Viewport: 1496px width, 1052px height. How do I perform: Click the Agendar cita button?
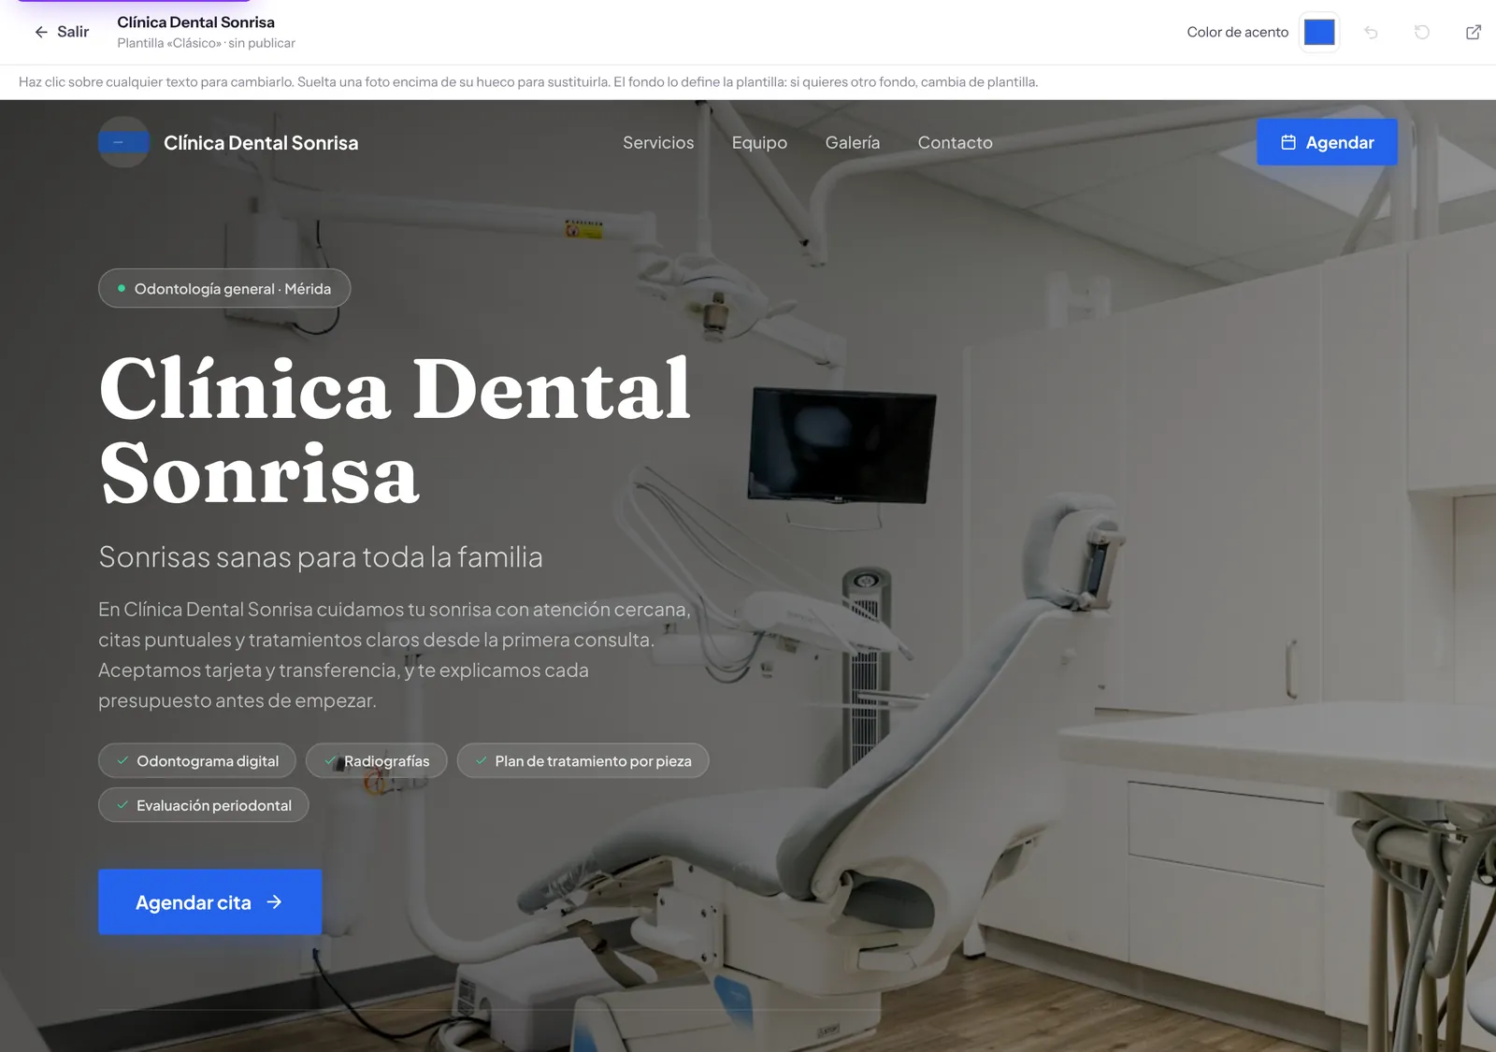(x=210, y=902)
